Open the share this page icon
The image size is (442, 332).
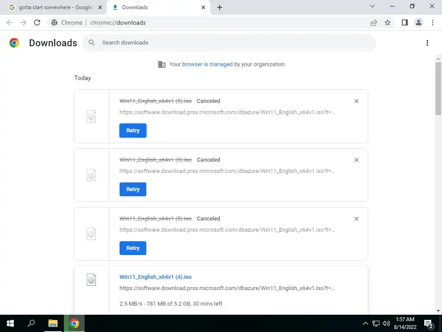(x=374, y=22)
